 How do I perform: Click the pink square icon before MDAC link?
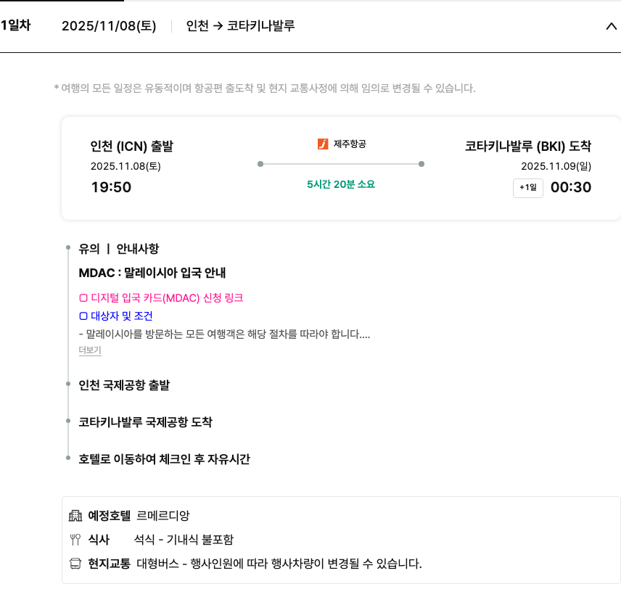click(x=83, y=297)
